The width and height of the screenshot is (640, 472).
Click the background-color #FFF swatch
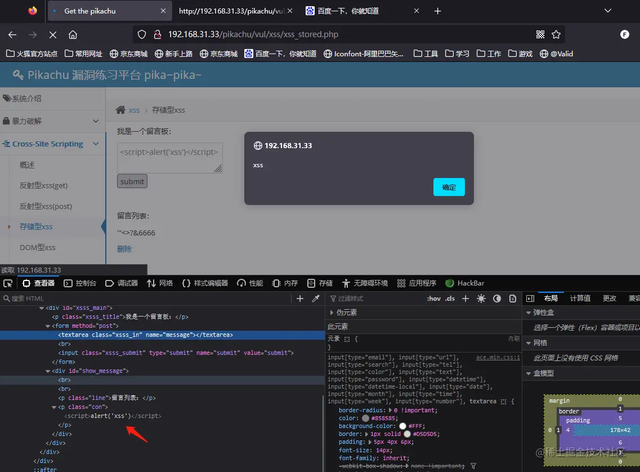(x=402, y=426)
